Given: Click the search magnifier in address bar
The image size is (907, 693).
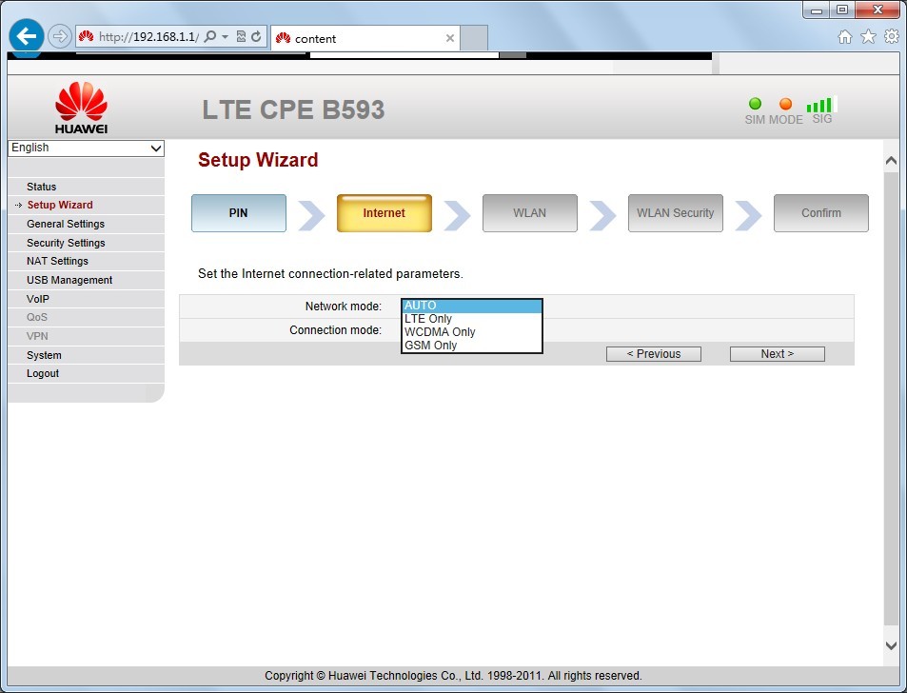Looking at the screenshot, I should 210,37.
